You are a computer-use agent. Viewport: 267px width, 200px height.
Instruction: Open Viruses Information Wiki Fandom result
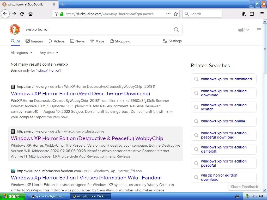(x=86, y=178)
